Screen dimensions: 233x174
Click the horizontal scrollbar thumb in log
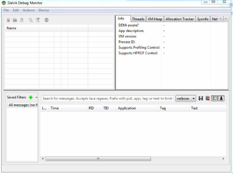pyautogui.click(x=98, y=159)
